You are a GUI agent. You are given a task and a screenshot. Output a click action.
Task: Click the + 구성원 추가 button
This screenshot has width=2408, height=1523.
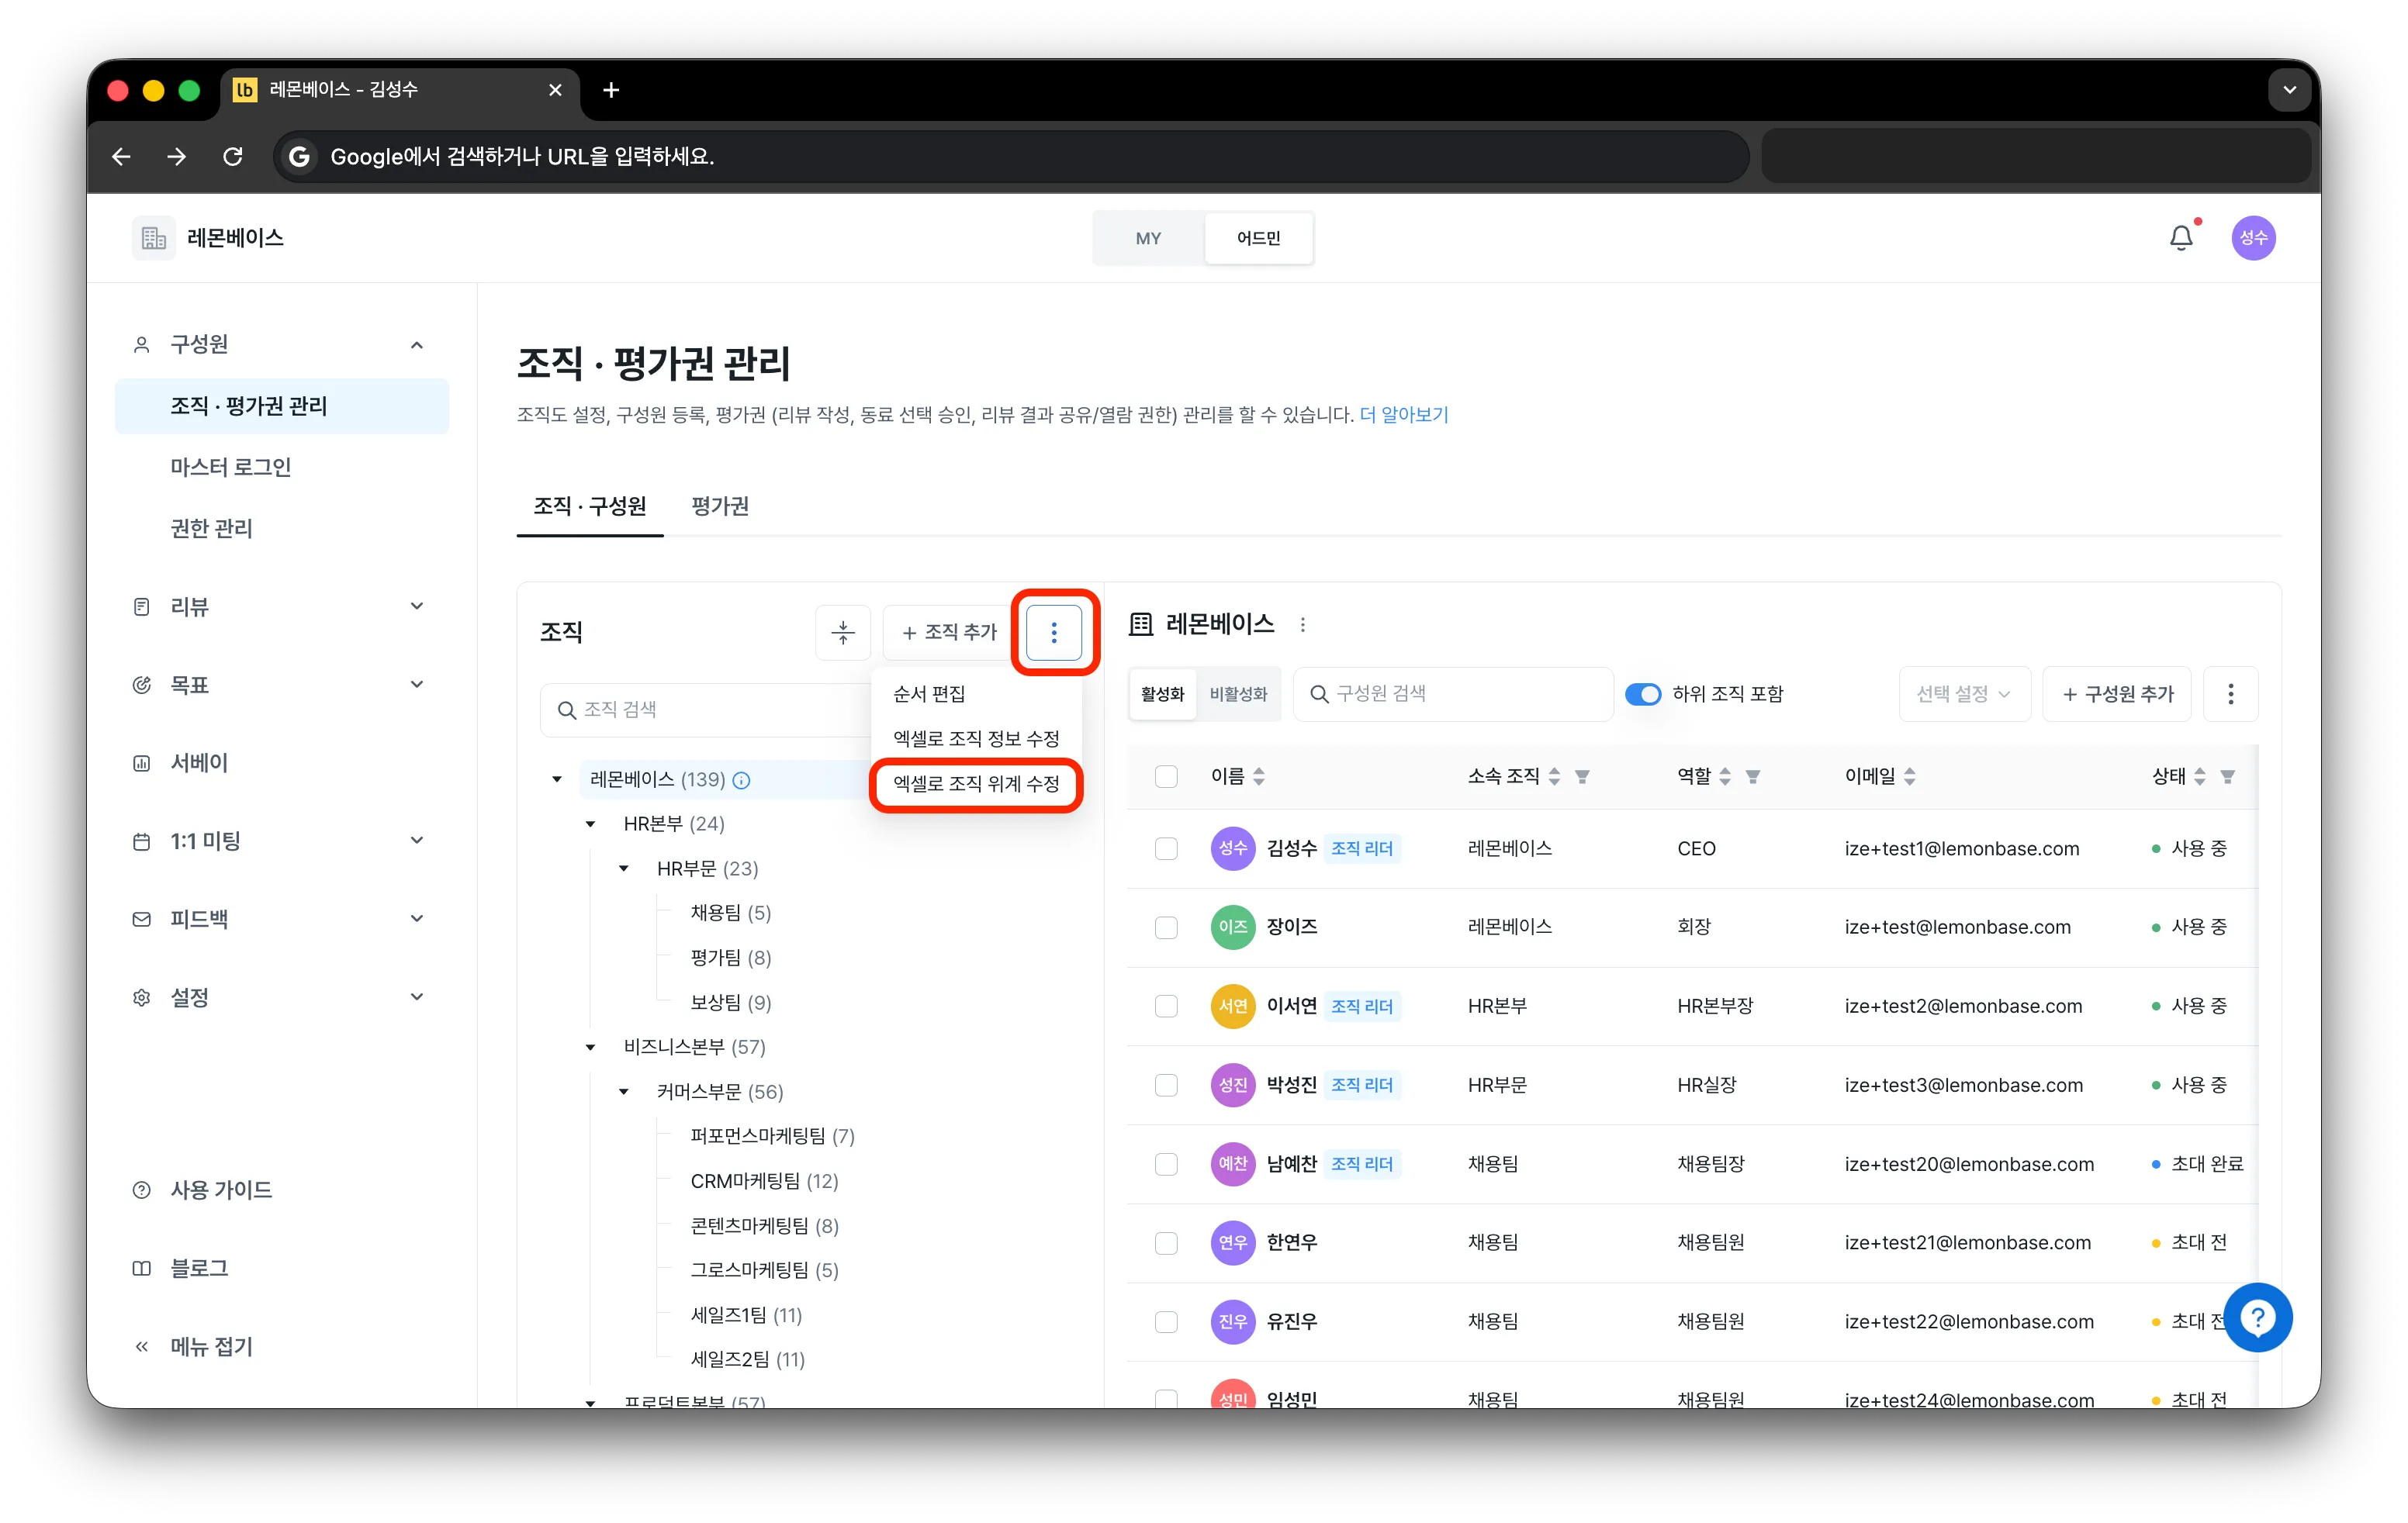(2117, 693)
